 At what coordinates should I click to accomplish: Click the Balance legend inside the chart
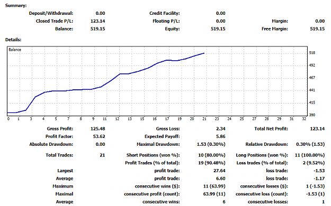pos(15,50)
